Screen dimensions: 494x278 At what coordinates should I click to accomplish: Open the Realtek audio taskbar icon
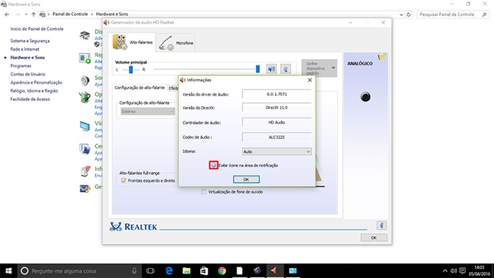(x=275, y=271)
